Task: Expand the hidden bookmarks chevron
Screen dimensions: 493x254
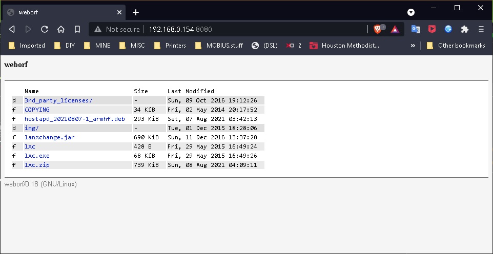Action: click(x=413, y=46)
